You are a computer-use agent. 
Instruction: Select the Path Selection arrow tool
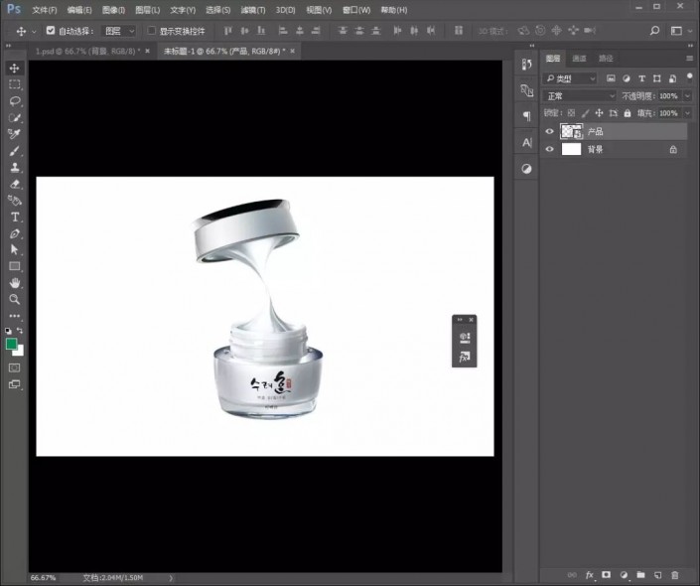(x=14, y=249)
